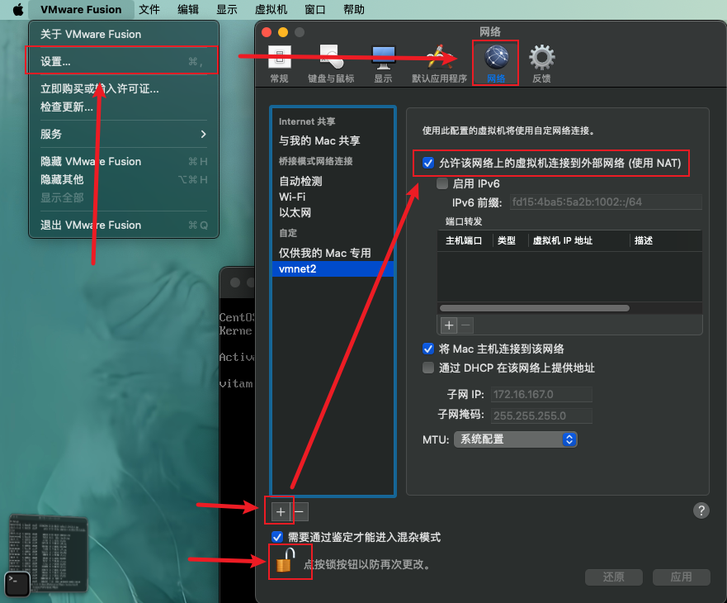727x603 pixels.
Task: Select 仅供我的 Mac 专用 network
Action: pyautogui.click(x=333, y=253)
